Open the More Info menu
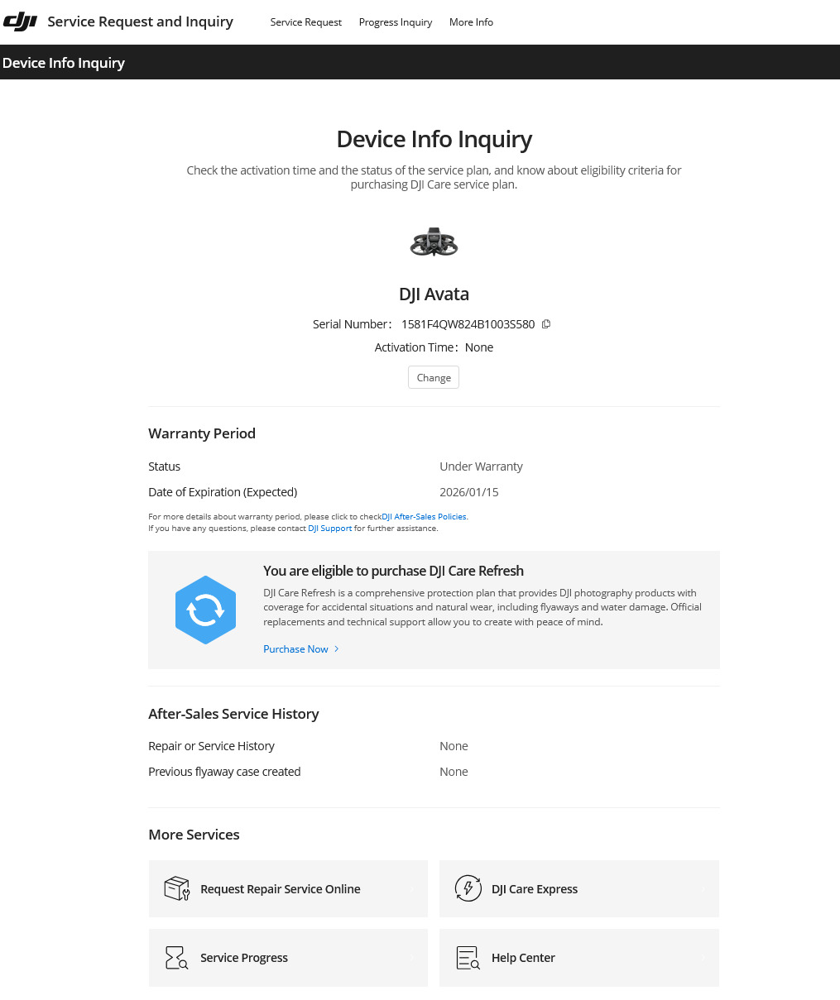 (471, 22)
